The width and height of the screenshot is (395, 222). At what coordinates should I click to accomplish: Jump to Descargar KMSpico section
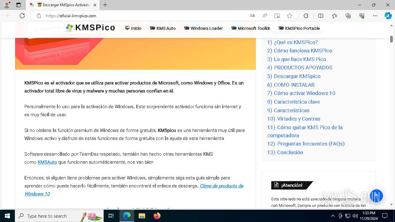tap(294, 76)
